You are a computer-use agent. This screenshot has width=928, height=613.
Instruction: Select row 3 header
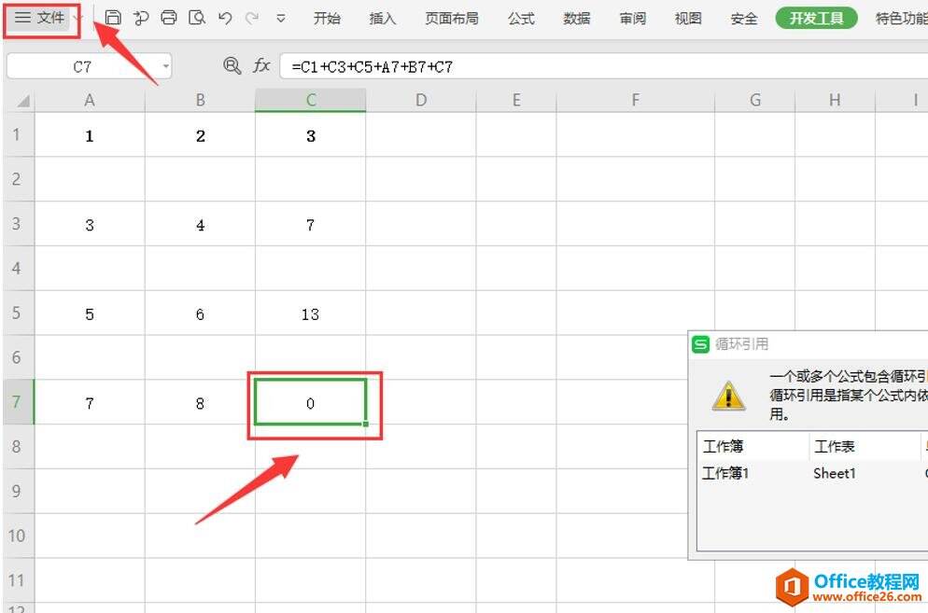click(x=18, y=224)
